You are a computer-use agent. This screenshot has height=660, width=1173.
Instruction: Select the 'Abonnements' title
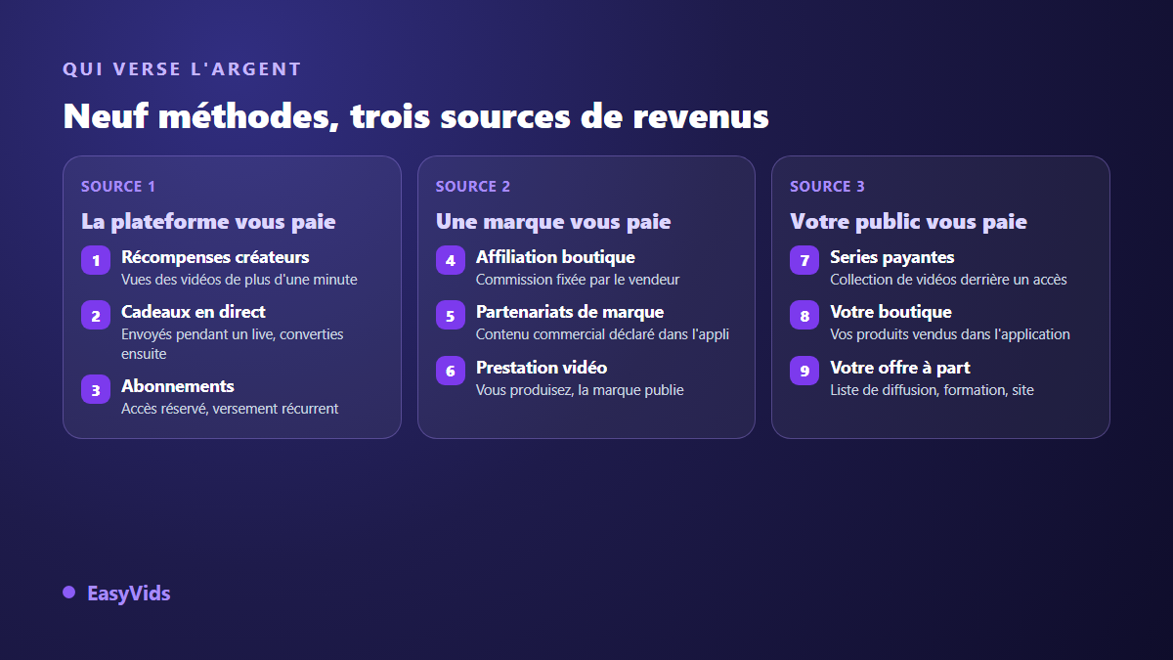tap(178, 386)
